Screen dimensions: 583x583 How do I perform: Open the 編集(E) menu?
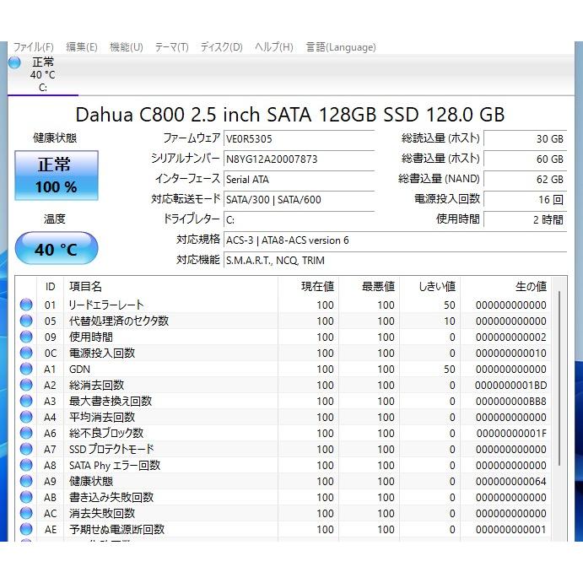(x=82, y=47)
